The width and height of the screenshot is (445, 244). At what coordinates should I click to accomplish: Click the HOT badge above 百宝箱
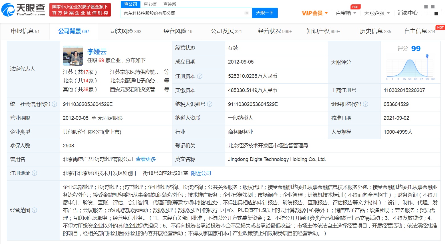click(x=356, y=7)
